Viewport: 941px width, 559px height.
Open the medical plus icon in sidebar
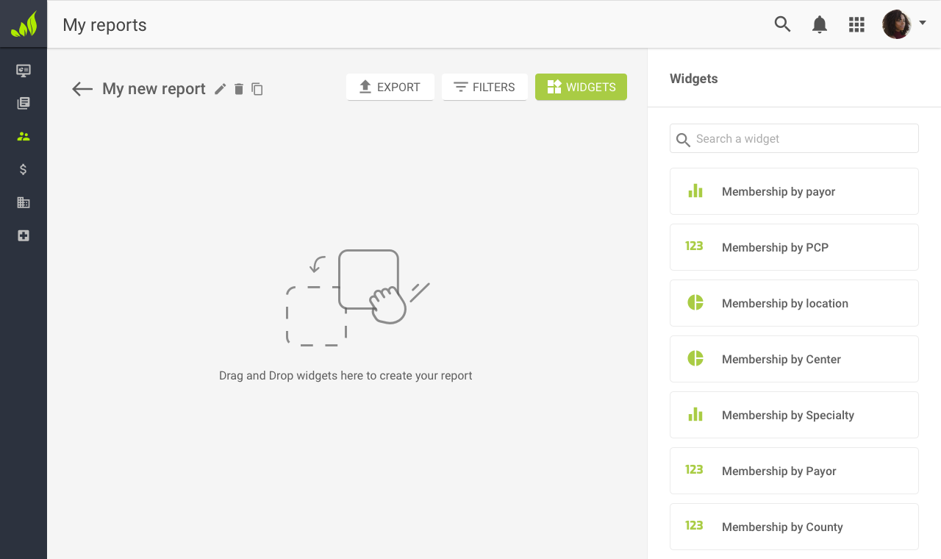[24, 236]
